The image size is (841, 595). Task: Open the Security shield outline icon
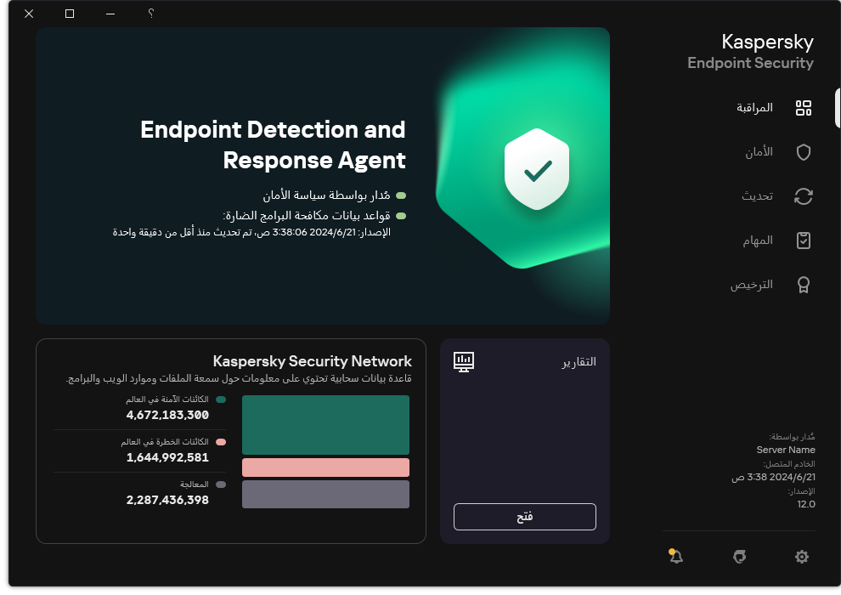pos(803,152)
